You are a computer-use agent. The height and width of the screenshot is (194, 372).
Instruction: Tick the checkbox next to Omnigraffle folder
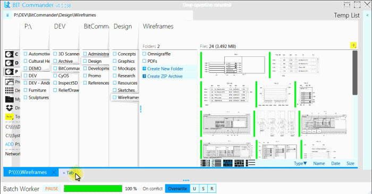click(144, 54)
